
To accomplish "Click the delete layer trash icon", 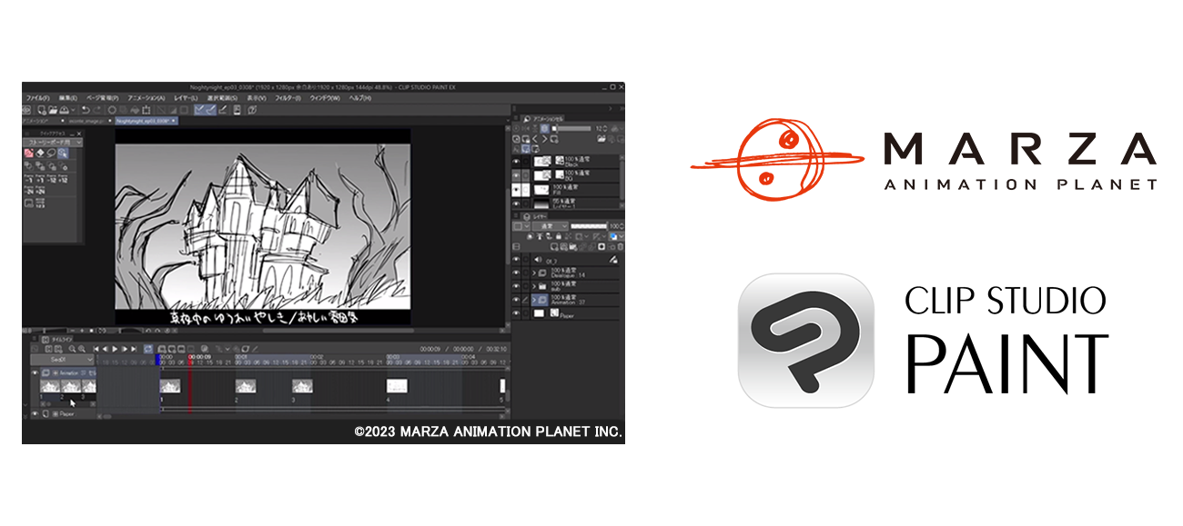I will (x=621, y=247).
